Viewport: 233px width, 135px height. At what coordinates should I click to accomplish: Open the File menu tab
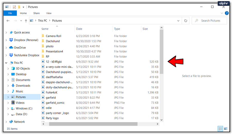[x=10, y=13]
